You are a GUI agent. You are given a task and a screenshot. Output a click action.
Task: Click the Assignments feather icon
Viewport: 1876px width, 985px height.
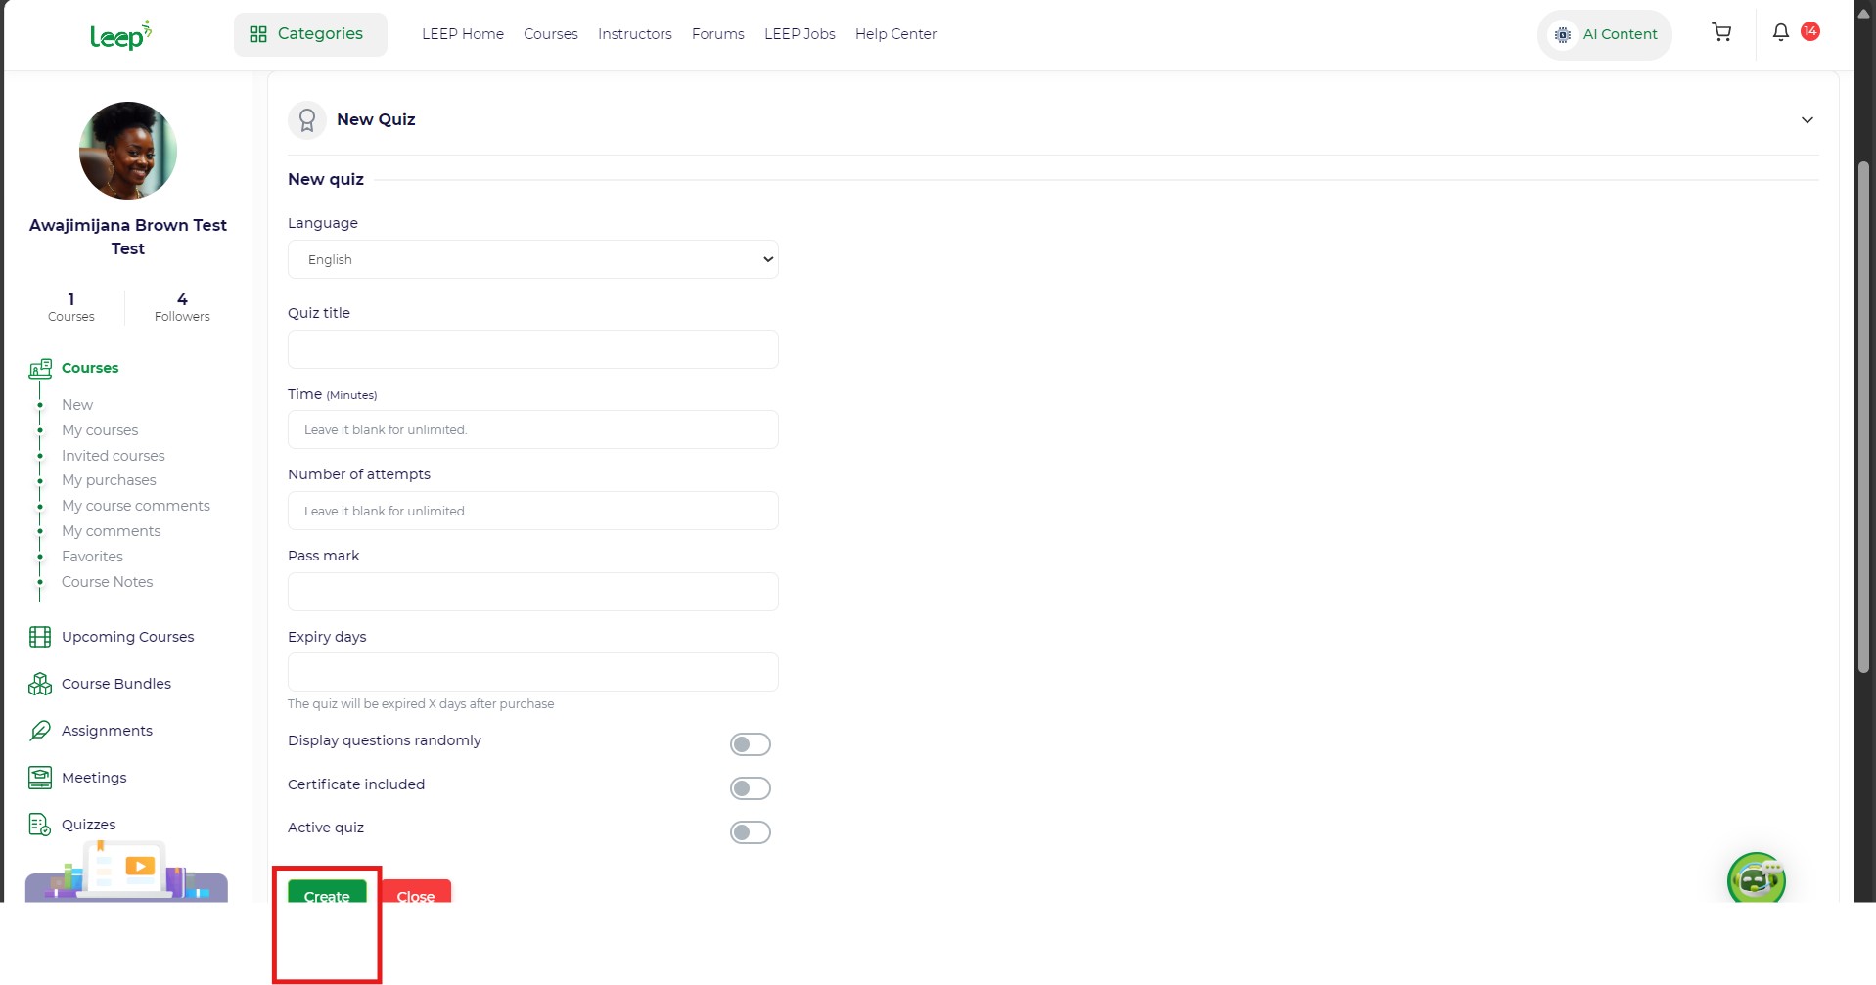click(39, 731)
